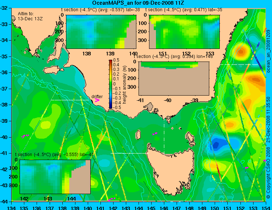
Task: Click the white section line at latitude -41 near Tasmania
Action: tap(129, 153)
